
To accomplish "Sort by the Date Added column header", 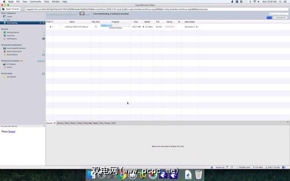I will [x=190, y=22].
